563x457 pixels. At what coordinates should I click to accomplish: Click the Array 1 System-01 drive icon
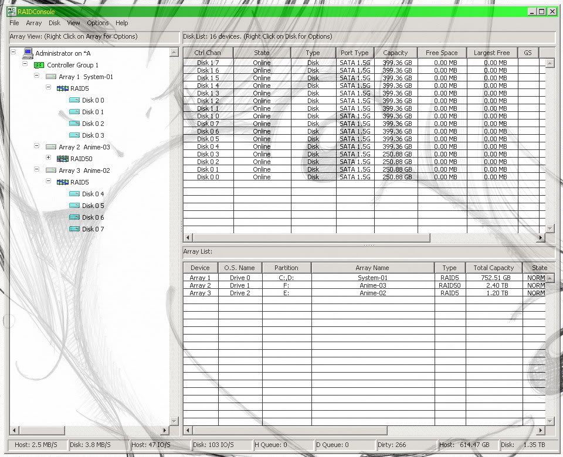point(51,77)
